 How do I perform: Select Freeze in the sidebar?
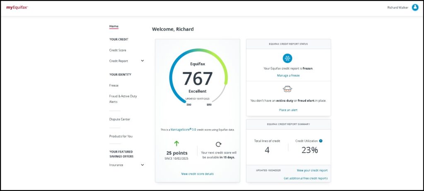point(114,85)
